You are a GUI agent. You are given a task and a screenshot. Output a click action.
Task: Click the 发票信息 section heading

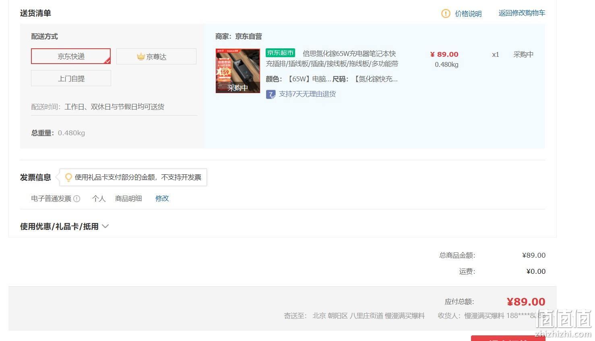(x=35, y=177)
